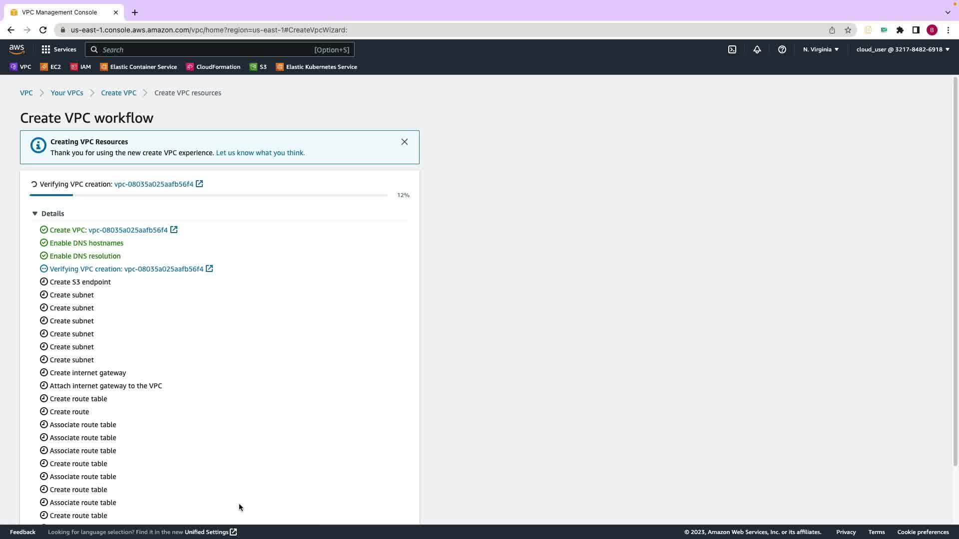Bookmark this page with the star icon

click(x=848, y=30)
